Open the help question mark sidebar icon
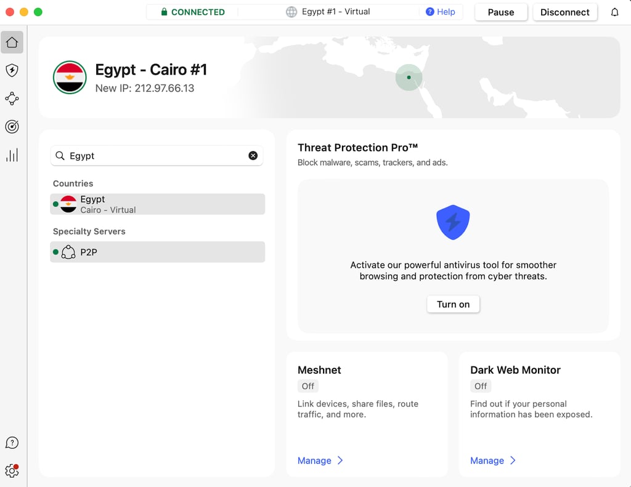The height and width of the screenshot is (487, 631). coord(12,443)
